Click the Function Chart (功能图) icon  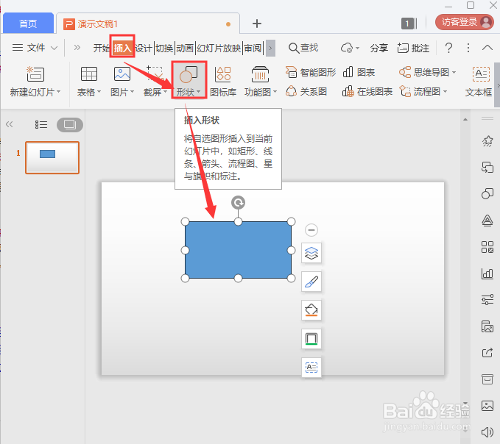[x=260, y=74]
